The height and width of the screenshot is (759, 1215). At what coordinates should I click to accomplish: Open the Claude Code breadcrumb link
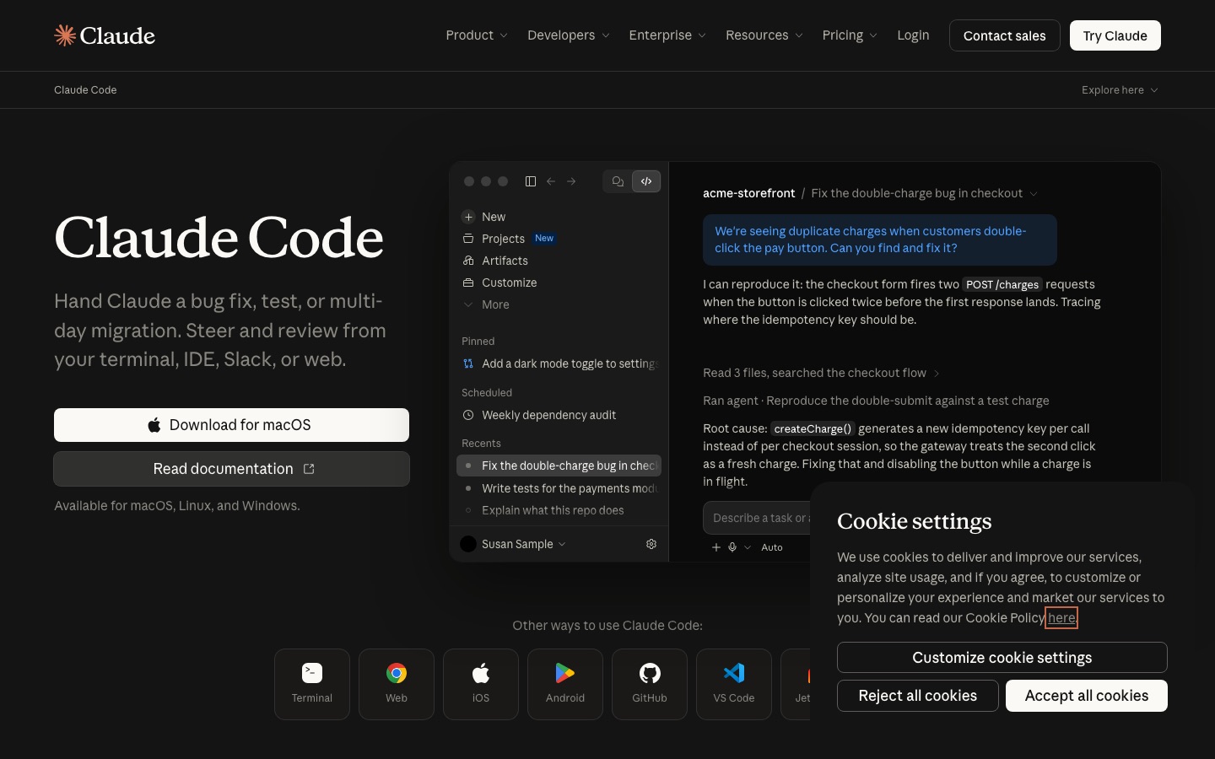(85, 90)
